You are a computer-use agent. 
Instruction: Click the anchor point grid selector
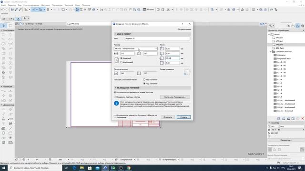187,72
